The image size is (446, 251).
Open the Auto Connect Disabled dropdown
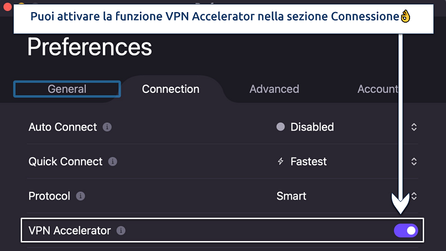pos(413,127)
